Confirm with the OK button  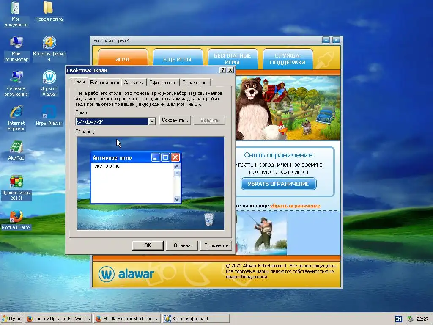[148, 245]
